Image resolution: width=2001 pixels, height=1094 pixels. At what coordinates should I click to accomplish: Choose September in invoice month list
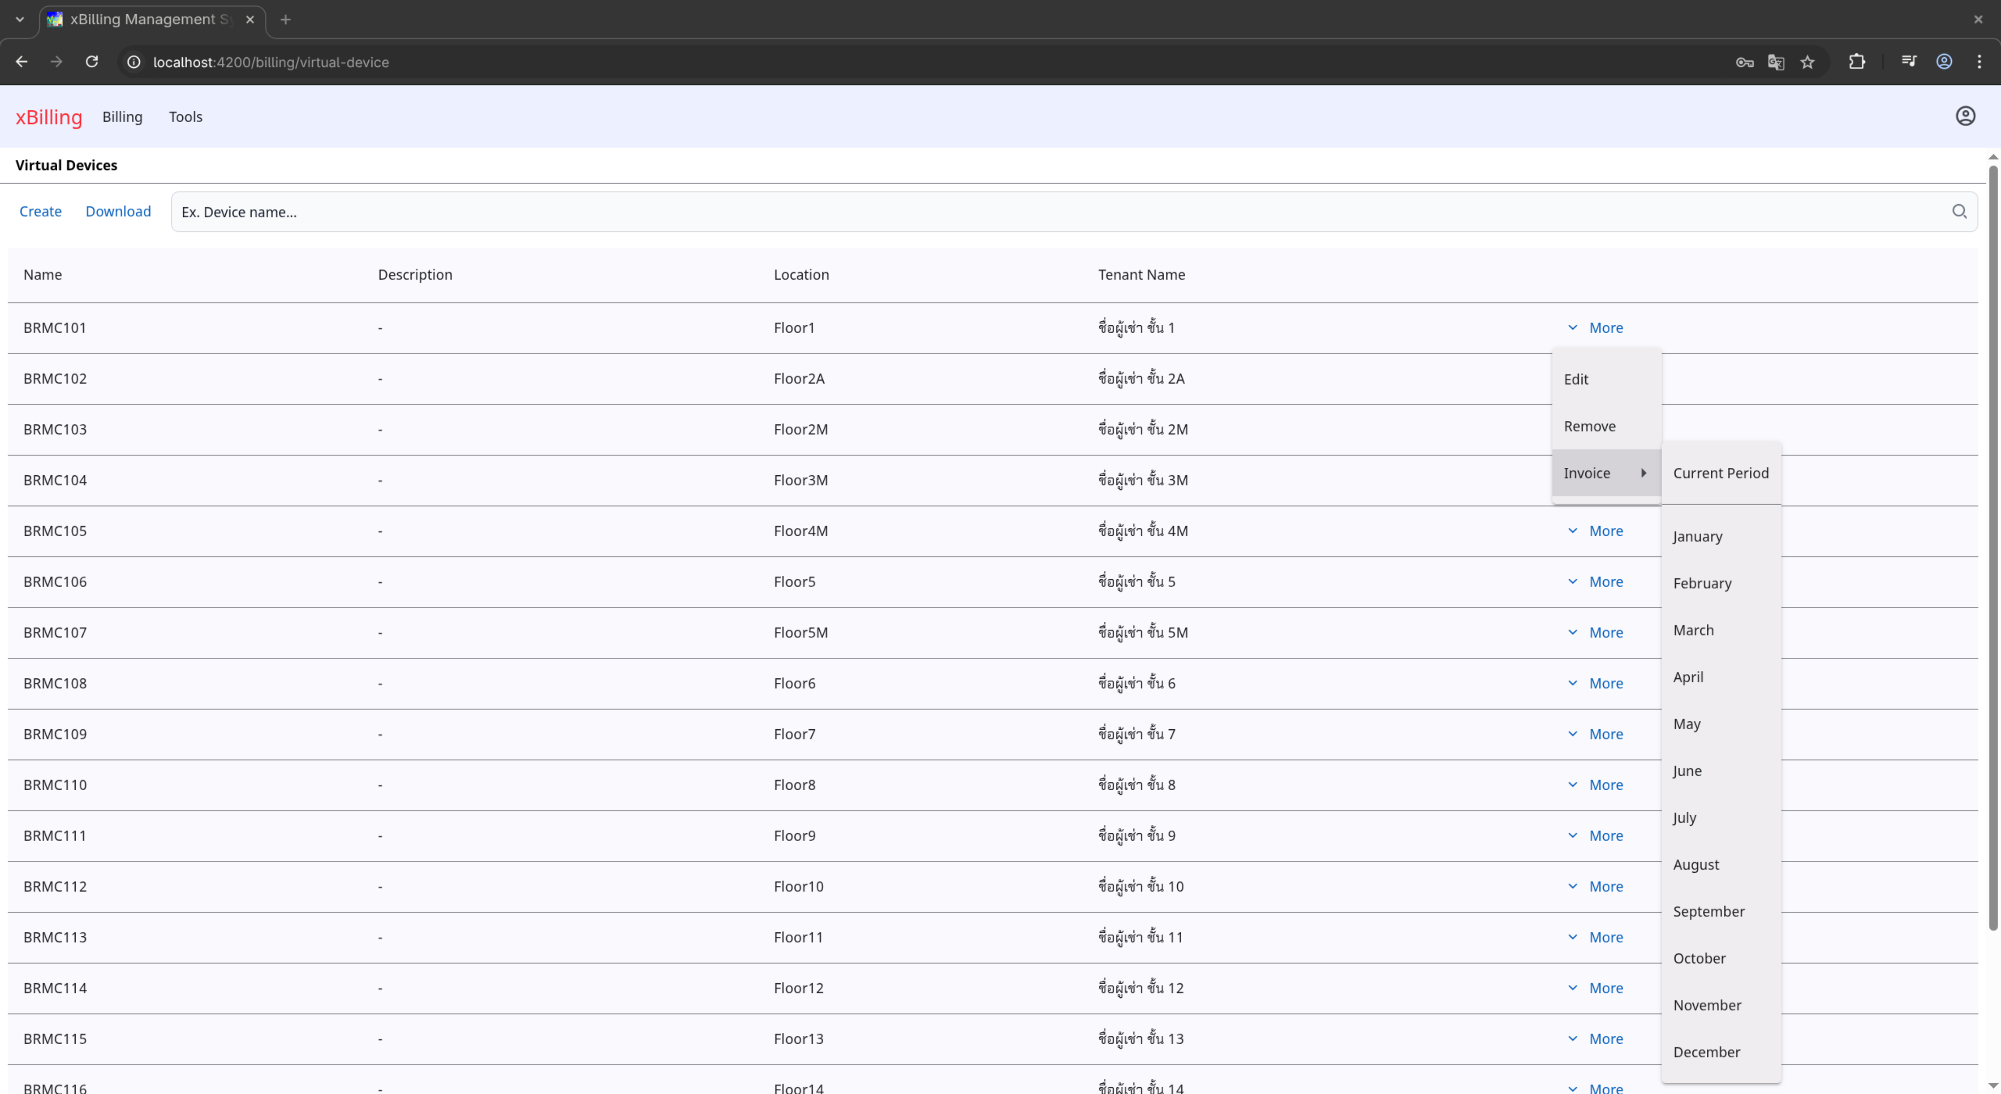point(1708,911)
